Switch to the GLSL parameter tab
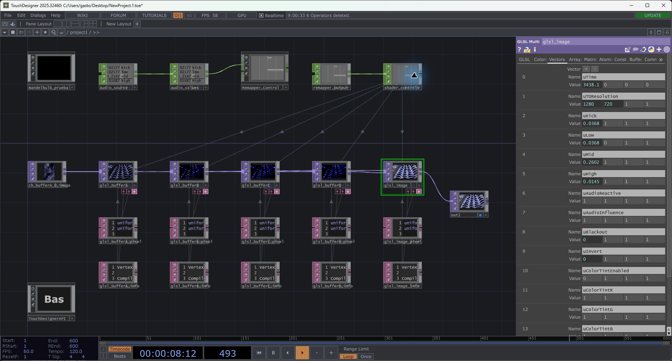The image size is (672, 361). [x=524, y=60]
